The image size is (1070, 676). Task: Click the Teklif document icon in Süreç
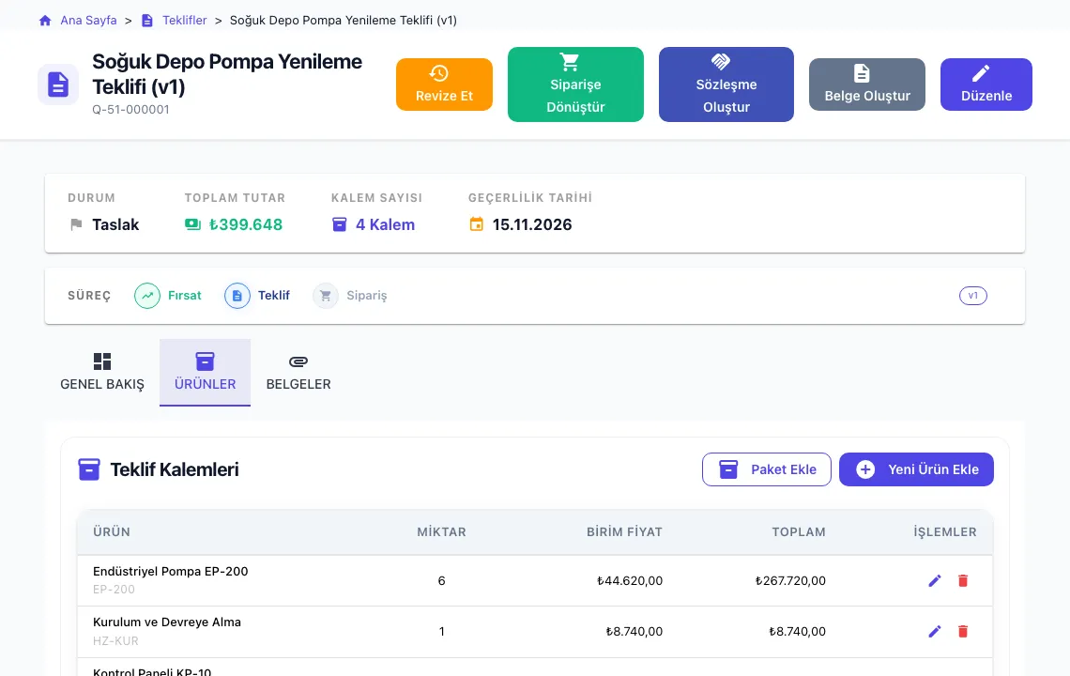pos(237,296)
